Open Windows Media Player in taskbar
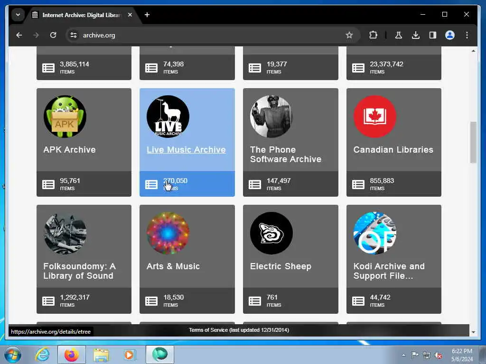486x364 pixels. click(129, 355)
